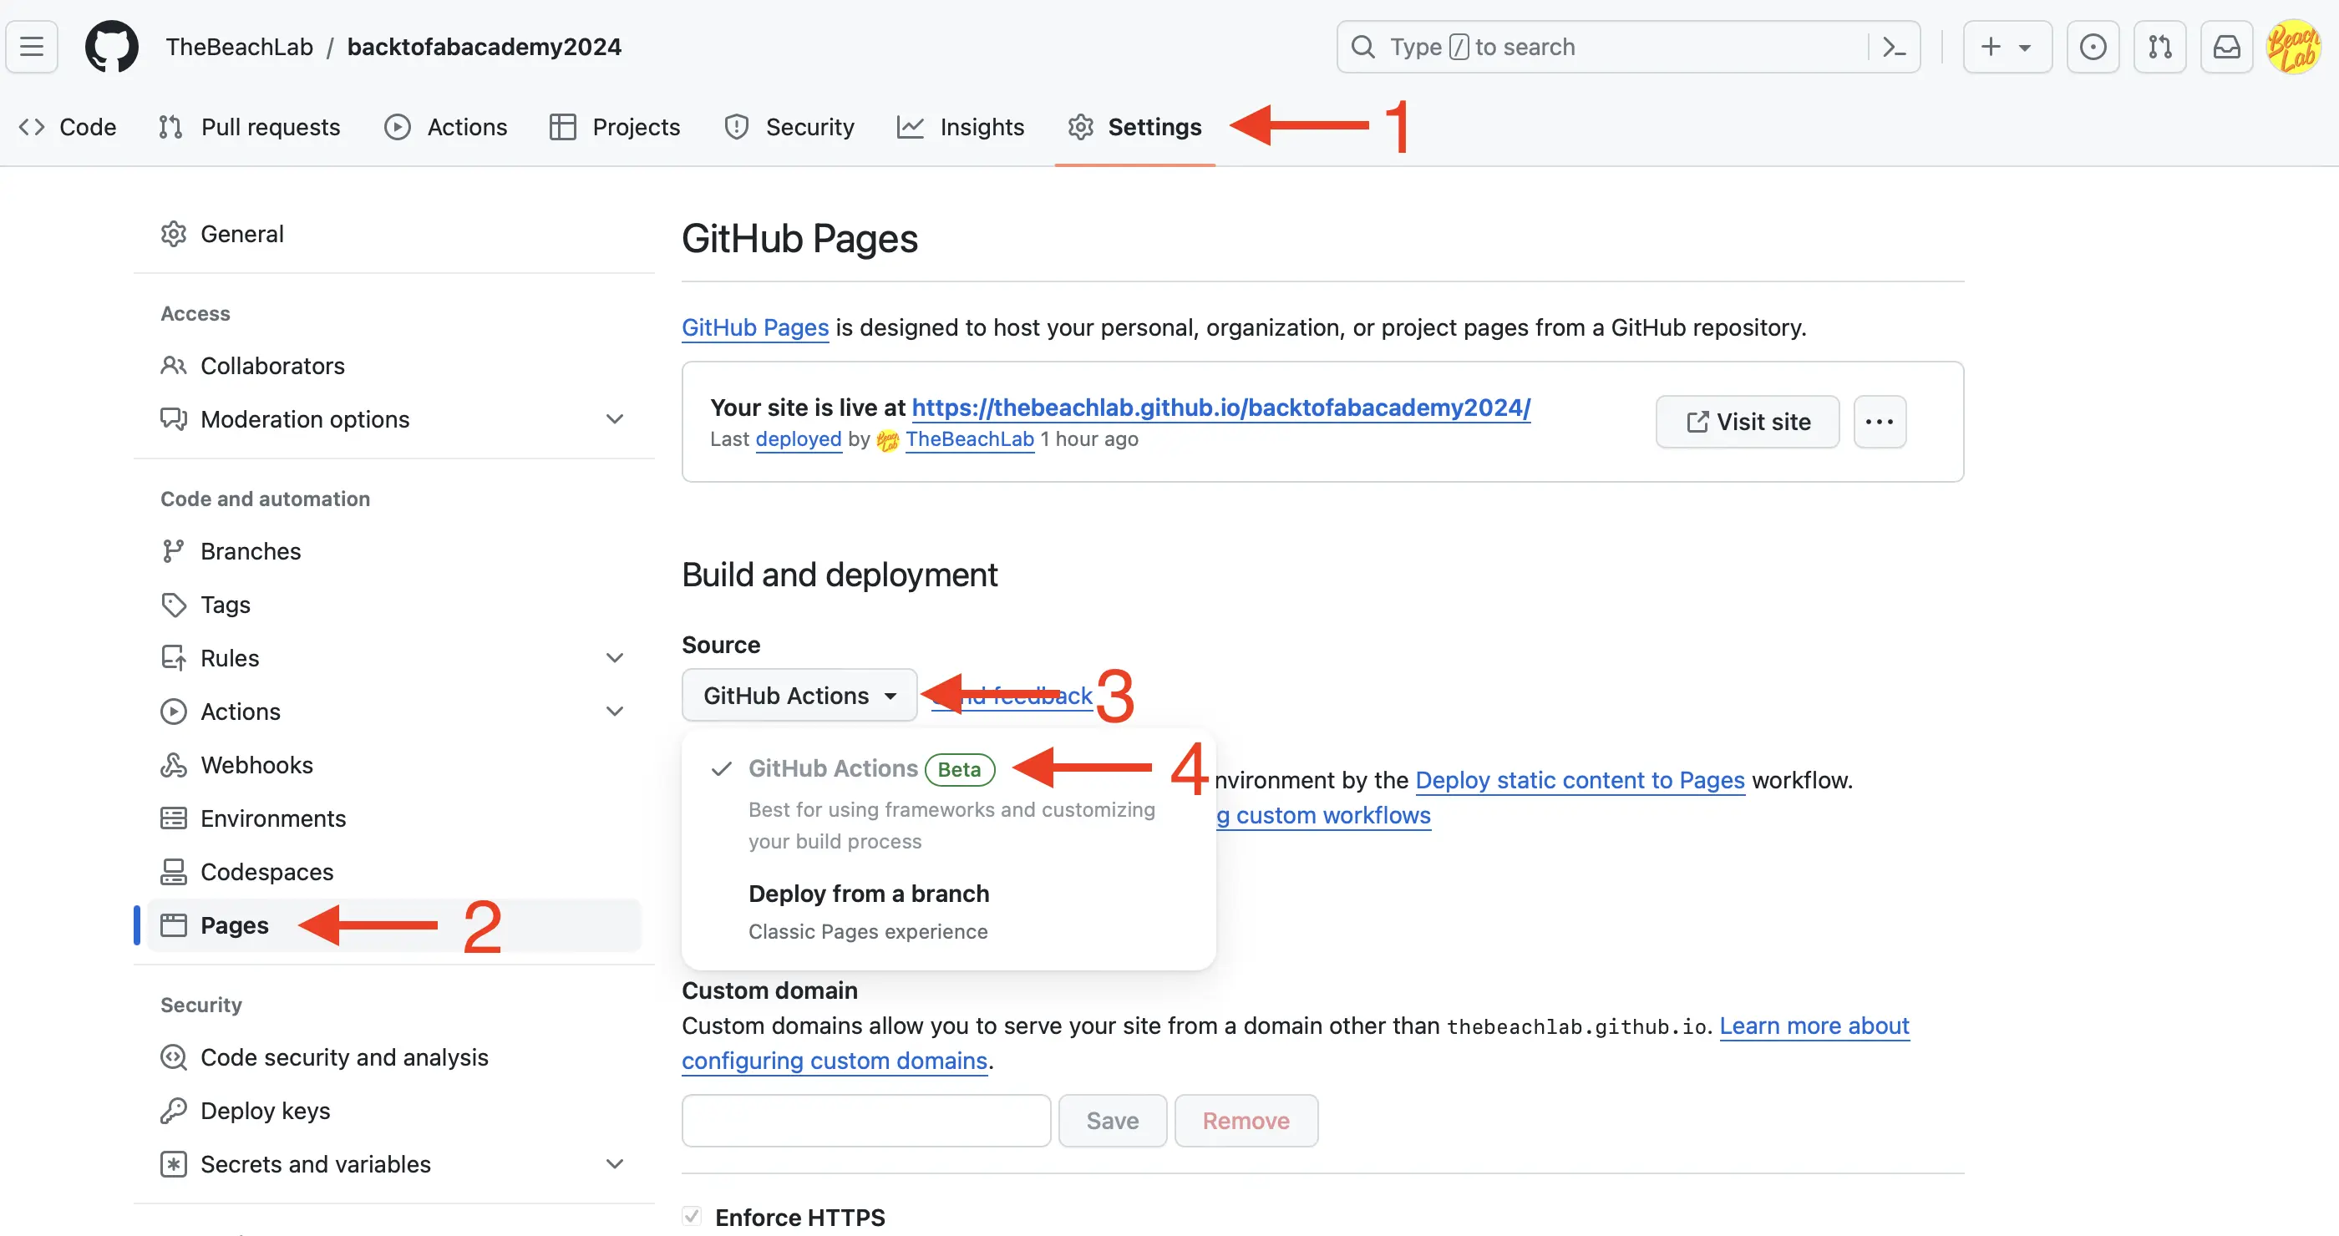Click the custom domain Remove button
The width and height of the screenshot is (2339, 1236).
coord(1246,1122)
